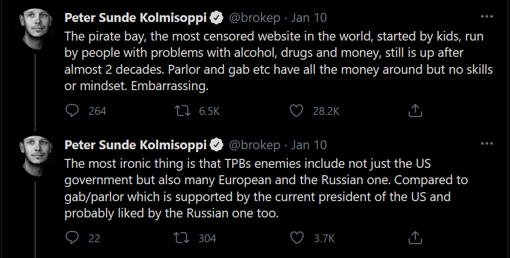510x258 pixels.
Task: Open author name link on second tweet
Action: [x=136, y=145]
